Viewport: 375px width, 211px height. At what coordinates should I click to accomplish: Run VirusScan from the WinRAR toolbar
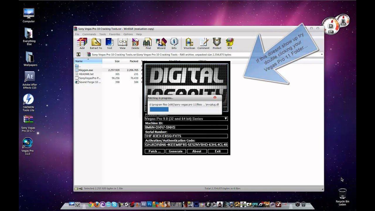(x=189, y=44)
